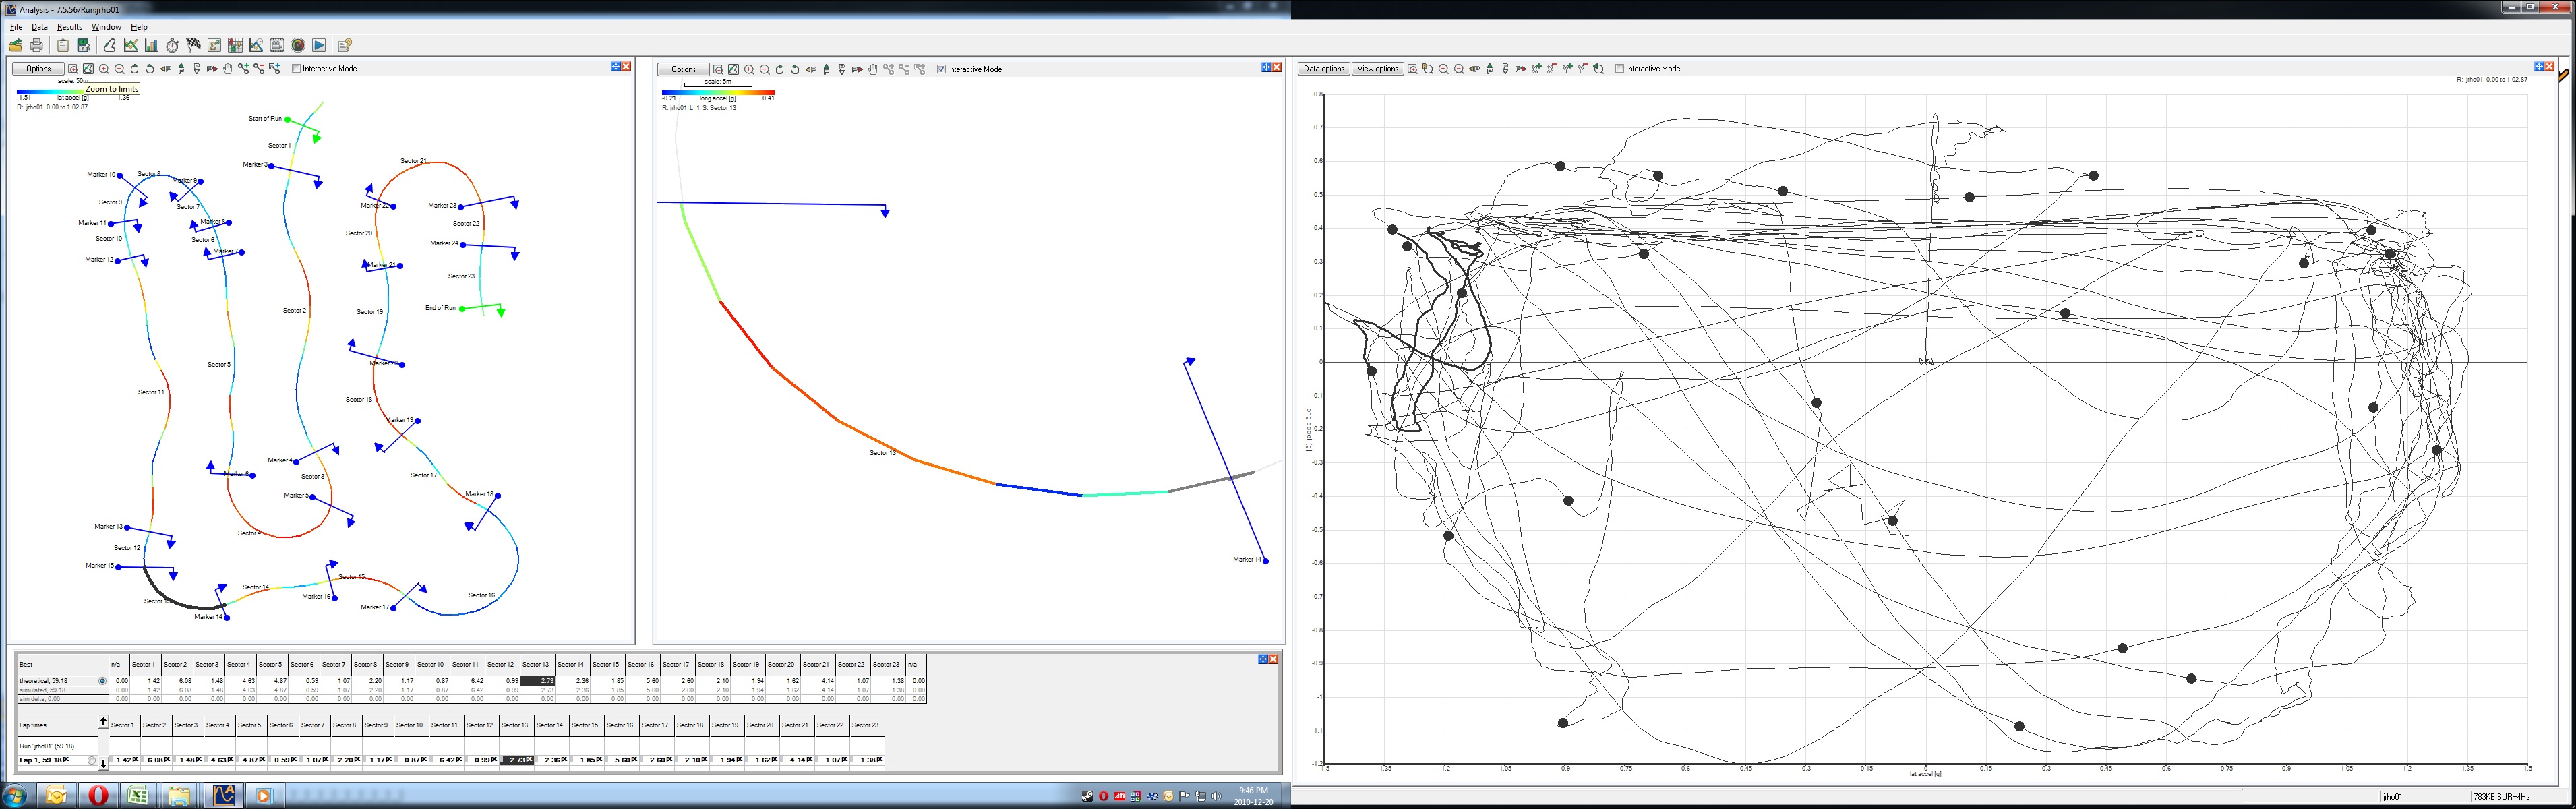This screenshot has height=809, width=2576.
Task: Open Excel from the taskbar
Action: coord(138,796)
